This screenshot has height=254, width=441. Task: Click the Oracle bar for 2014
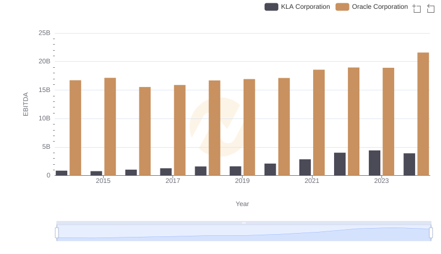(76, 128)
